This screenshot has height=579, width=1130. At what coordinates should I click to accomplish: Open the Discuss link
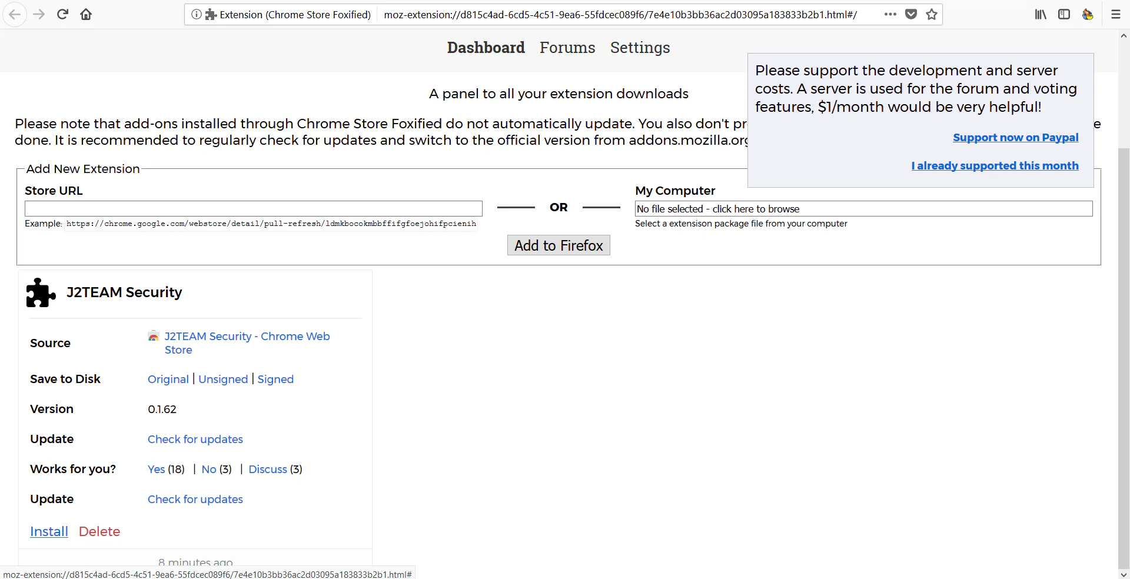(268, 470)
